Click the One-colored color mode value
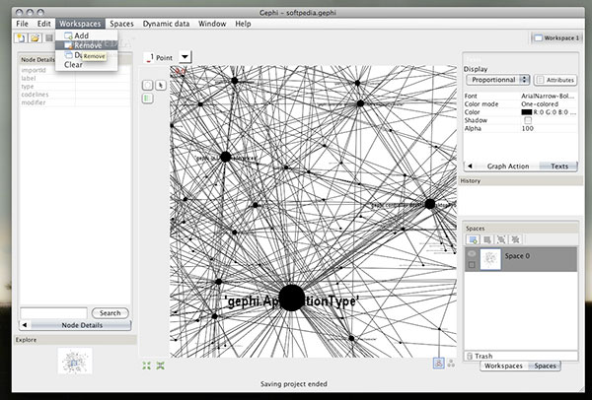The width and height of the screenshot is (592, 400). 540,104
